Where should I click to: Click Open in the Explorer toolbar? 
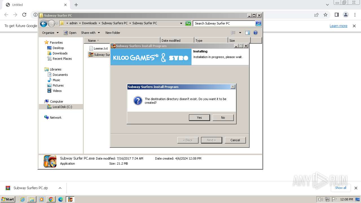coord(70,33)
